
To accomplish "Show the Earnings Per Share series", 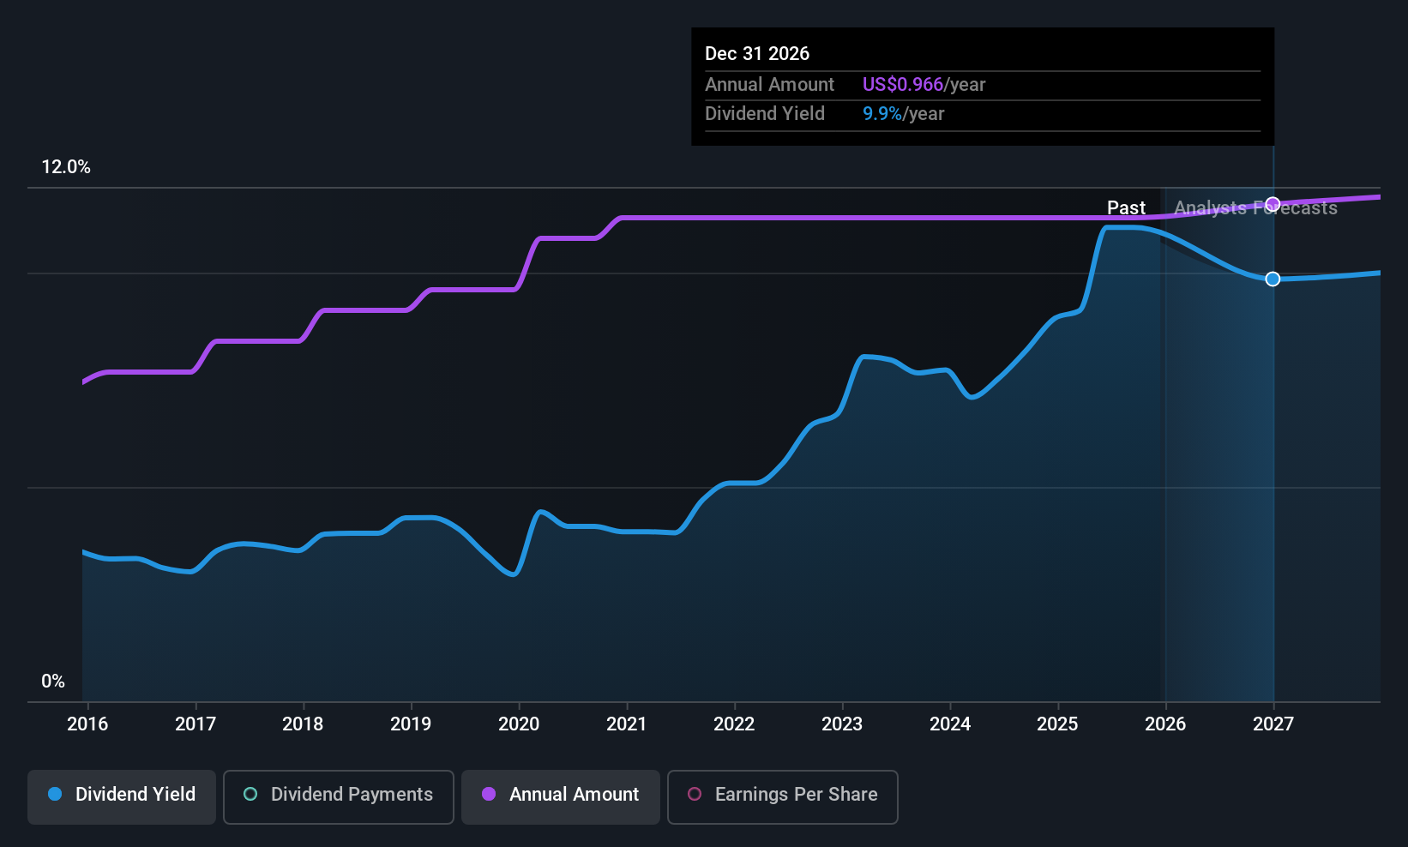I will pos(783,796).
